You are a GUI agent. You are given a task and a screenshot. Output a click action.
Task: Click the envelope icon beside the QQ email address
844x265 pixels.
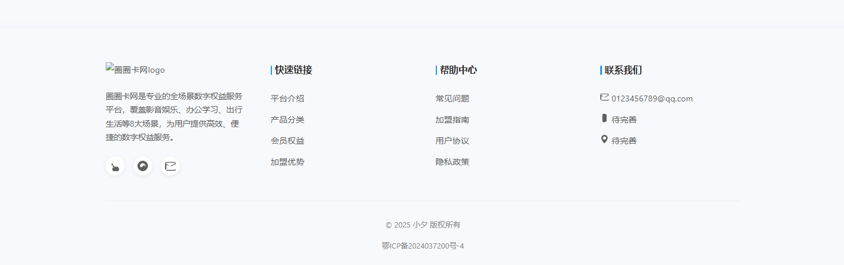[604, 98]
